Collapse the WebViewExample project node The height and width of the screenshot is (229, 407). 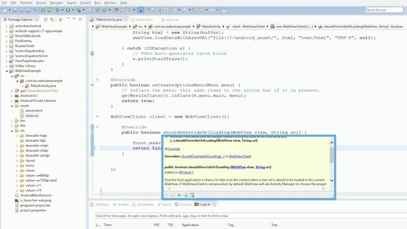click(7, 71)
